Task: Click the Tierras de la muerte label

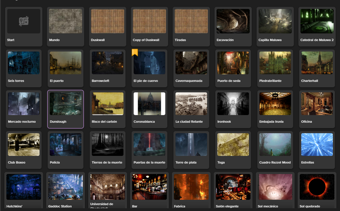Action: click(107, 163)
